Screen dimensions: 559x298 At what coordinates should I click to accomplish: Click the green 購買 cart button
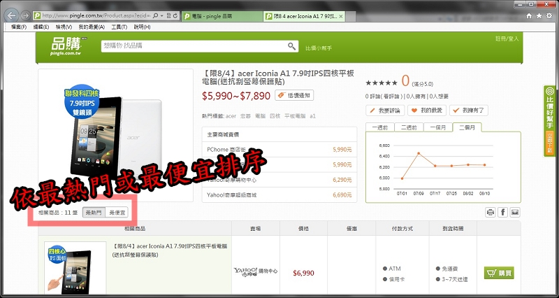point(499,274)
